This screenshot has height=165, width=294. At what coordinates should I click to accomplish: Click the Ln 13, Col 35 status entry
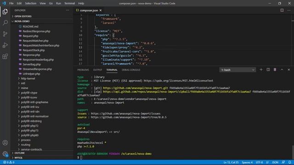(x=231, y=162)
